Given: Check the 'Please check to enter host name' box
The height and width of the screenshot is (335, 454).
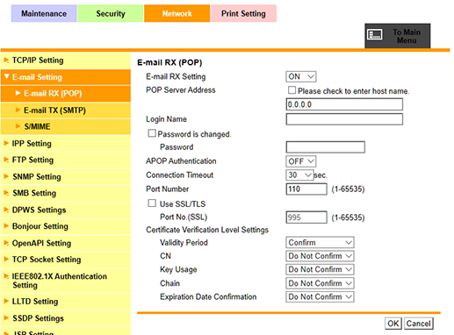Looking at the screenshot, I should coord(292,90).
